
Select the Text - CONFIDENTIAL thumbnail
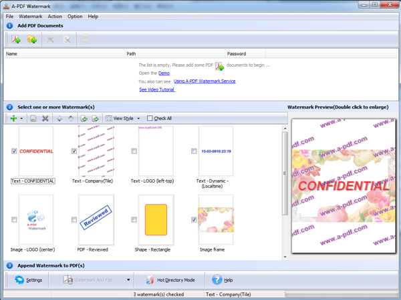pyautogui.click(x=36, y=151)
